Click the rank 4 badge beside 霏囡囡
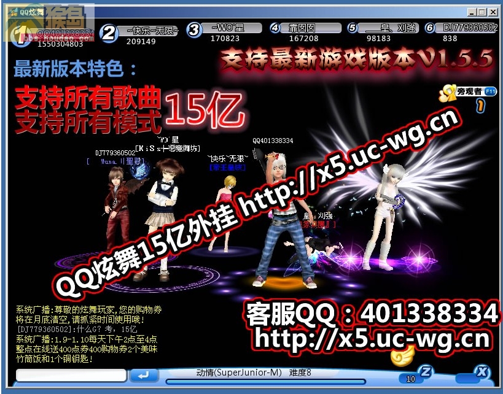This screenshot has width=503, height=394. (275, 28)
